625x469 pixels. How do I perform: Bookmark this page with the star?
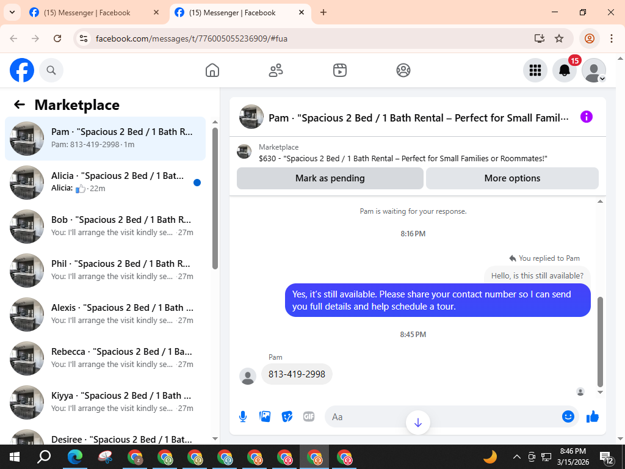(559, 38)
